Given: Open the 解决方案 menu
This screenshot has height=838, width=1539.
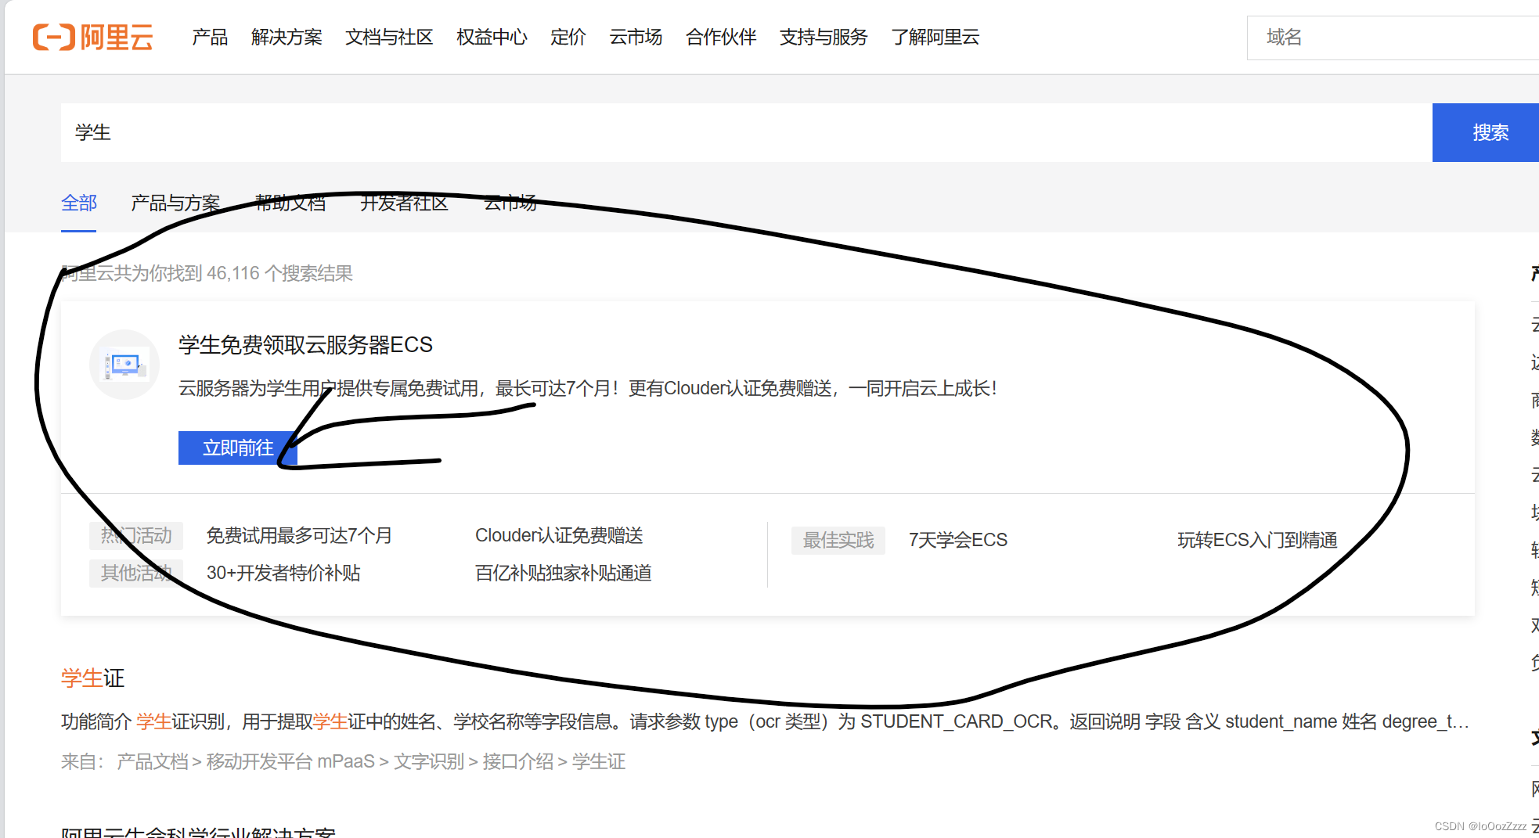Looking at the screenshot, I should point(287,37).
